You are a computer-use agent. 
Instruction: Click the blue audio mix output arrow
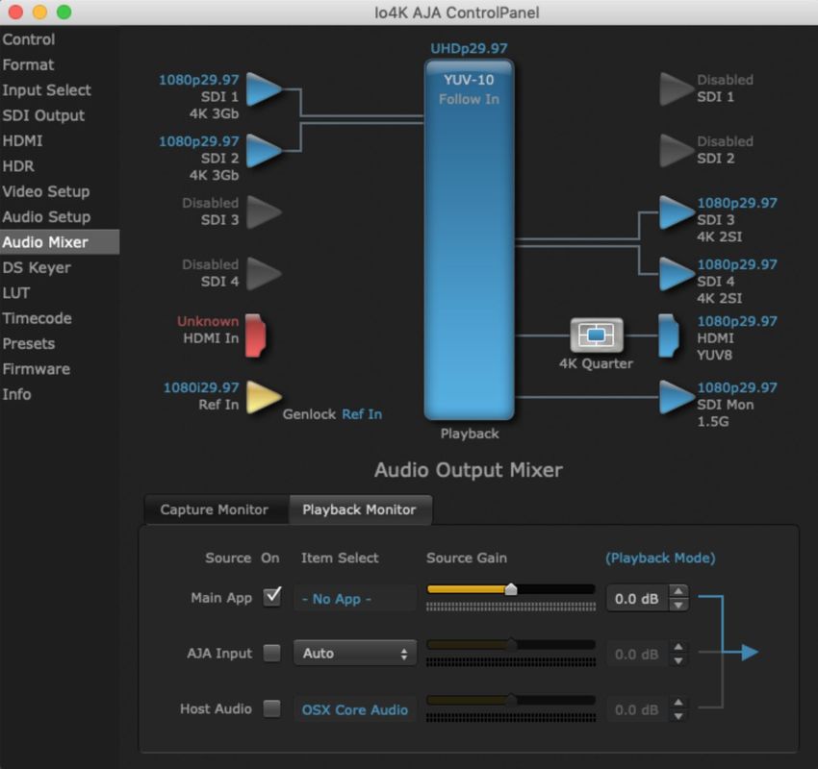750,652
